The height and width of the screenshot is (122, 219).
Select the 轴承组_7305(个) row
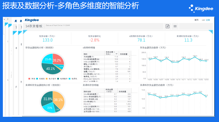pyautogui.click(x=107, y=76)
